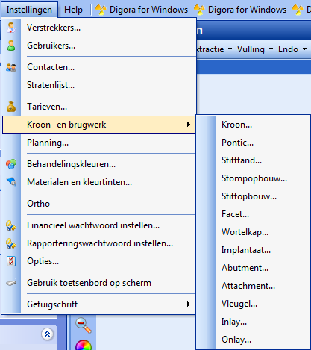Open the color wheel picker
Viewport: 311px width, 350px height.
84,345
